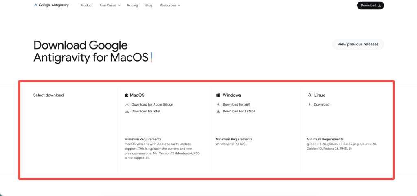Click Download for Apple Silicon link
417x196 pixels.
[152, 105]
